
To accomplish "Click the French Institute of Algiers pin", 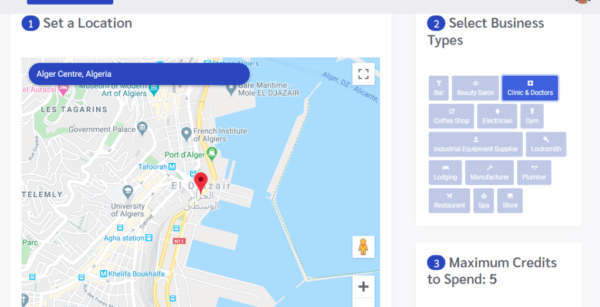I will pyautogui.click(x=187, y=134).
